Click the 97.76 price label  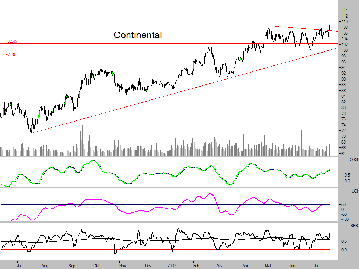[x=10, y=54]
